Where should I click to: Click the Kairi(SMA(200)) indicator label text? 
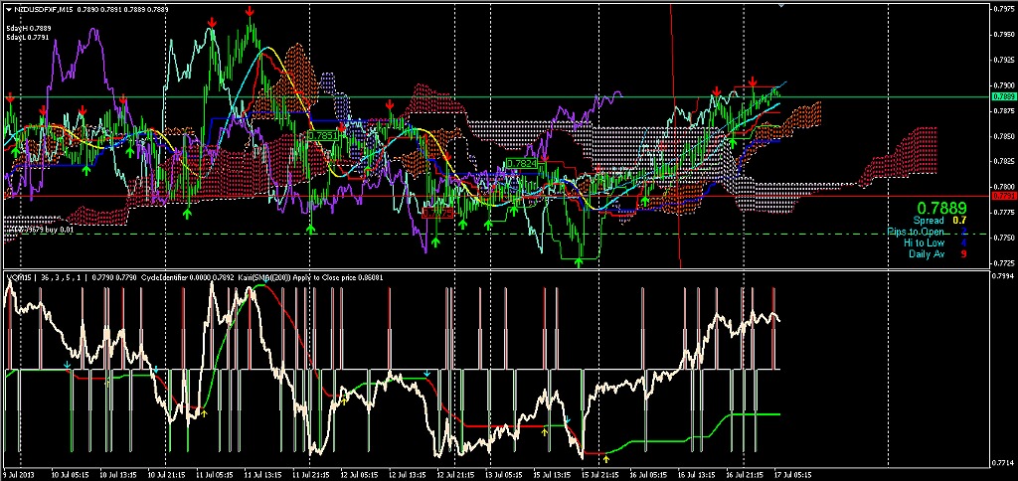coord(264,278)
